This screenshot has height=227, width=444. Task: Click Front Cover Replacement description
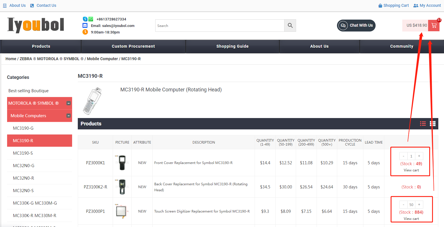(193, 163)
